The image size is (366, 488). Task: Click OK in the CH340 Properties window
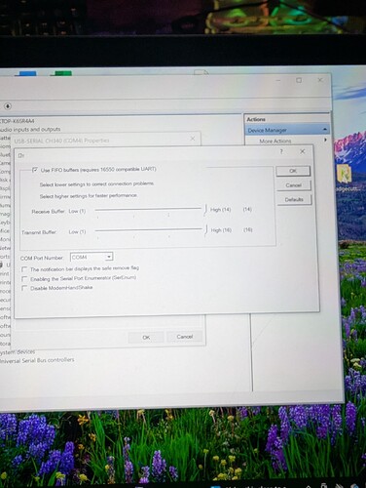146,338
